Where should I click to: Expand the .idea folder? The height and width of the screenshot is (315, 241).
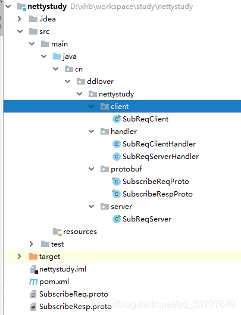coord(20,19)
